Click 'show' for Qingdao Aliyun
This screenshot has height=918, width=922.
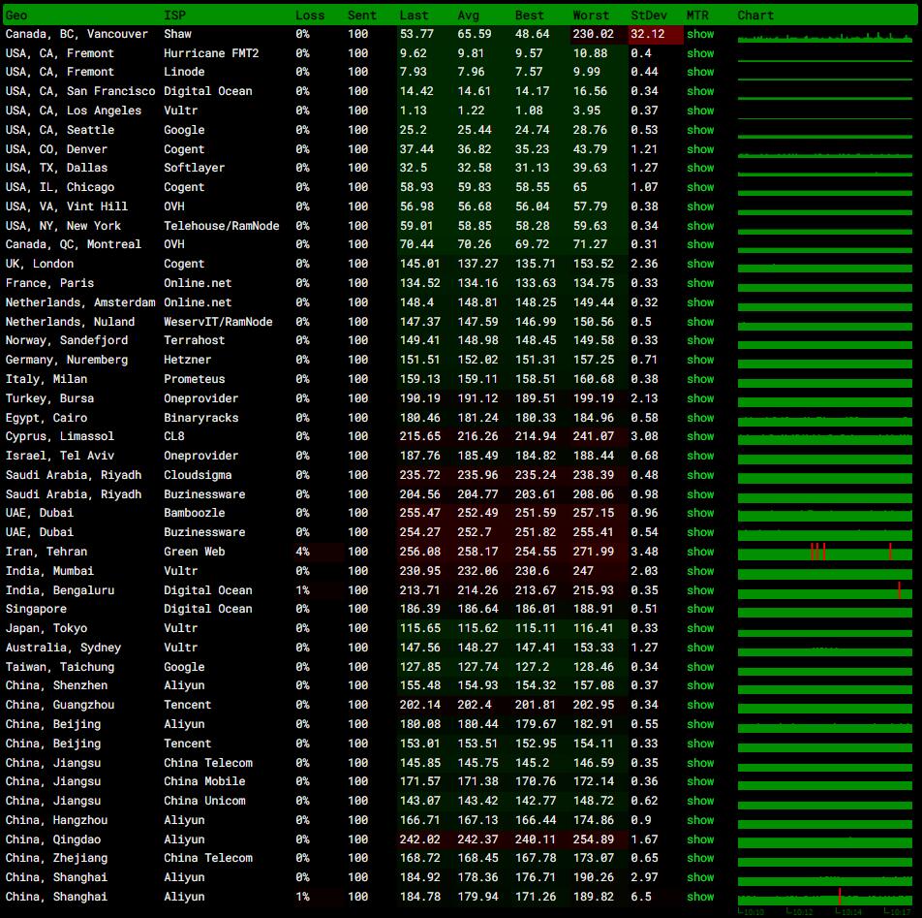[700, 839]
